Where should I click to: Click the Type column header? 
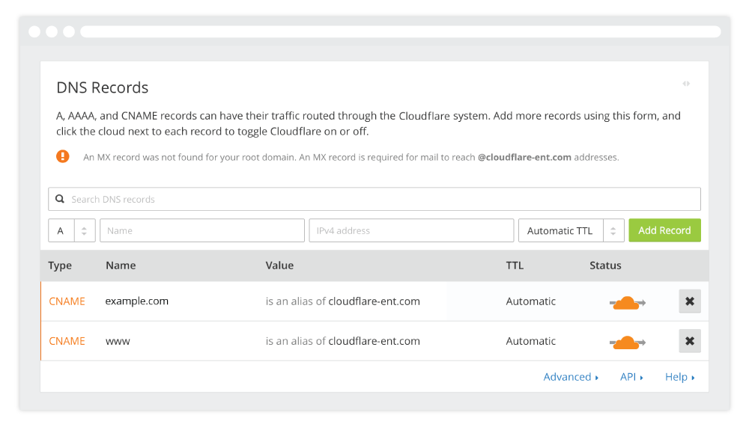[60, 265]
